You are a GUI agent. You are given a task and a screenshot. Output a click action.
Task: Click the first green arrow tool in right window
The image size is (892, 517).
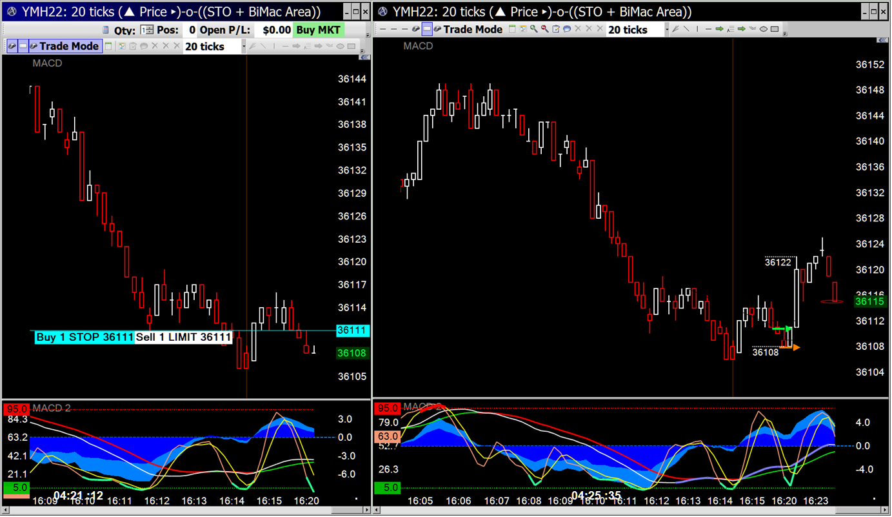pyautogui.click(x=719, y=29)
